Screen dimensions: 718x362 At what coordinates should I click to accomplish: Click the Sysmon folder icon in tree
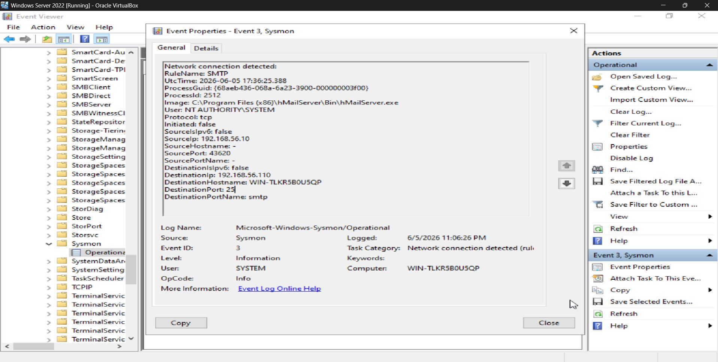click(62, 244)
